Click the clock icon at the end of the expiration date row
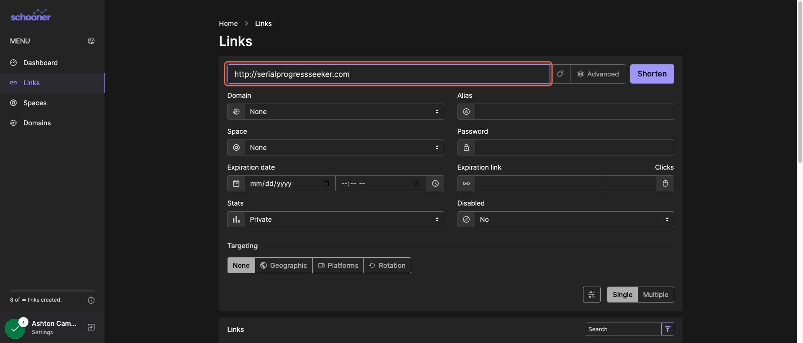The image size is (803, 343). click(435, 183)
